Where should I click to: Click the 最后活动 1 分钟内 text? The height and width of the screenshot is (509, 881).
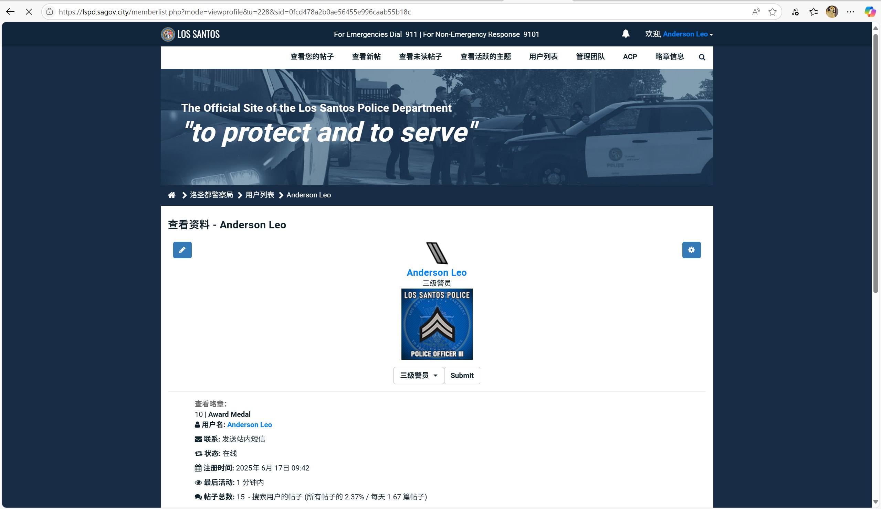pyautogui.click(x=229, y=482)
